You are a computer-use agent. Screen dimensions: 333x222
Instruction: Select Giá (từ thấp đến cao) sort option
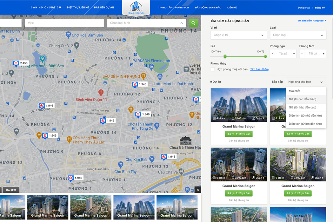click(x=303, y=108)
